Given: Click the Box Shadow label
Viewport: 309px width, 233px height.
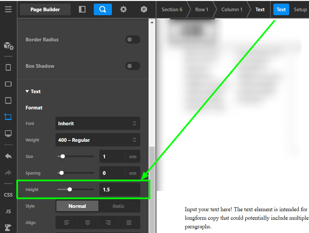Looking at the screenshot, I should pyautogui.click(x=40, y=66).
